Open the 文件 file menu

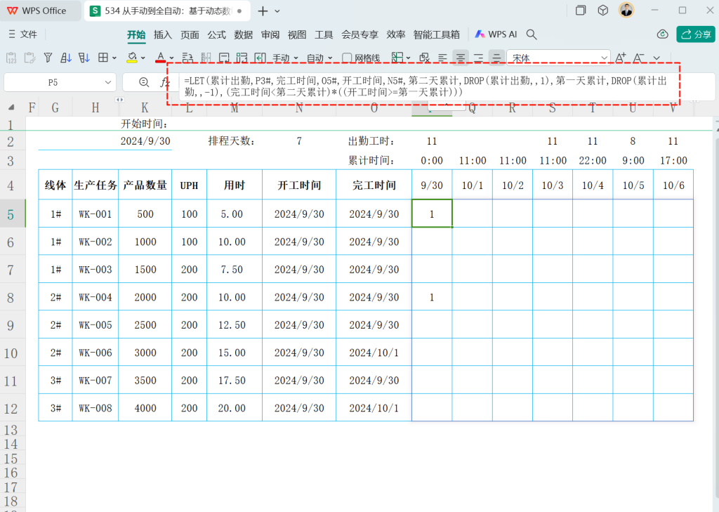coord(23,34)
